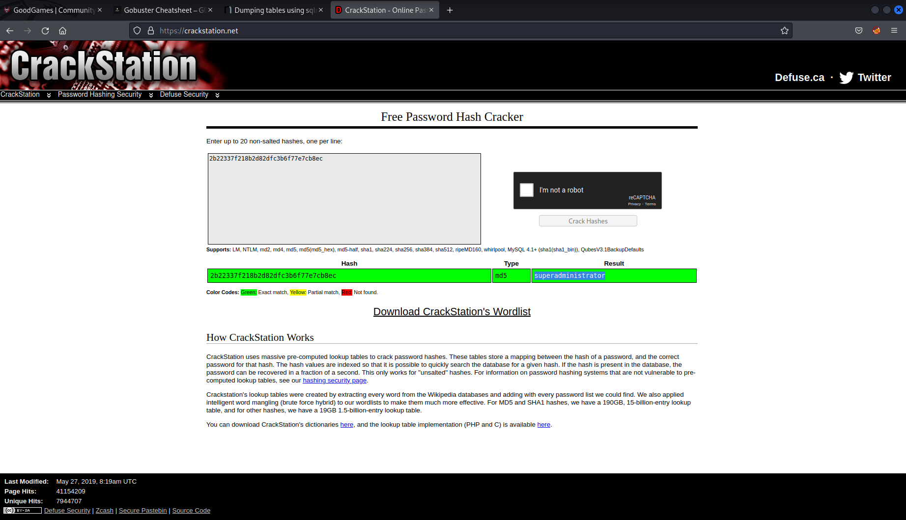The image size is (906, 520).
Task: Click the padlock site info icon
Action: click(x=151, y=30)
